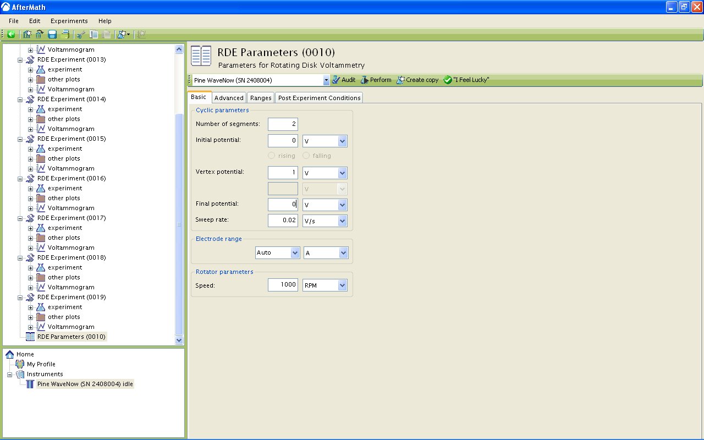704x440 pixels.
Task: Open the Auto electrode range dropdown
Action: (x=294, y=253)
